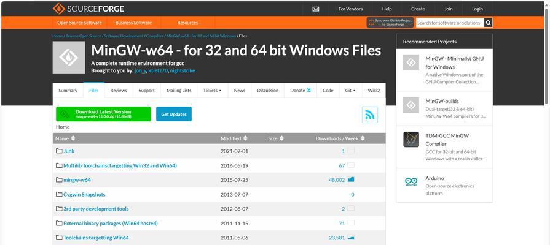Click the MinGW-builds project icon

point(411,105)
